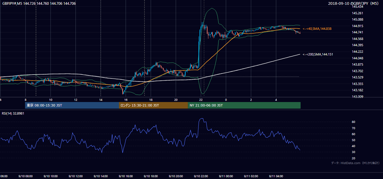Screen dimensions: 383x179
Task: Click price axis value 143.529
Action: point(357,77)
